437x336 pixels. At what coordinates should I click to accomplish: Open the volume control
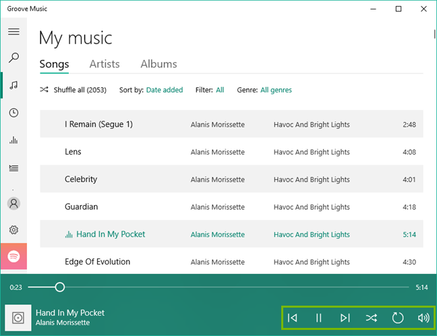pos(424,318)
